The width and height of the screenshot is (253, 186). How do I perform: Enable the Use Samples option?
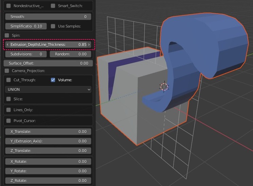tap(53, 26)
